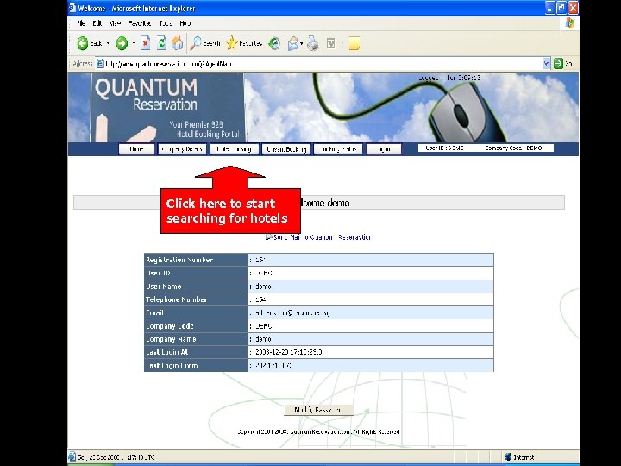
Task: Select the Registration Number value 154
Action: [260, 260]
